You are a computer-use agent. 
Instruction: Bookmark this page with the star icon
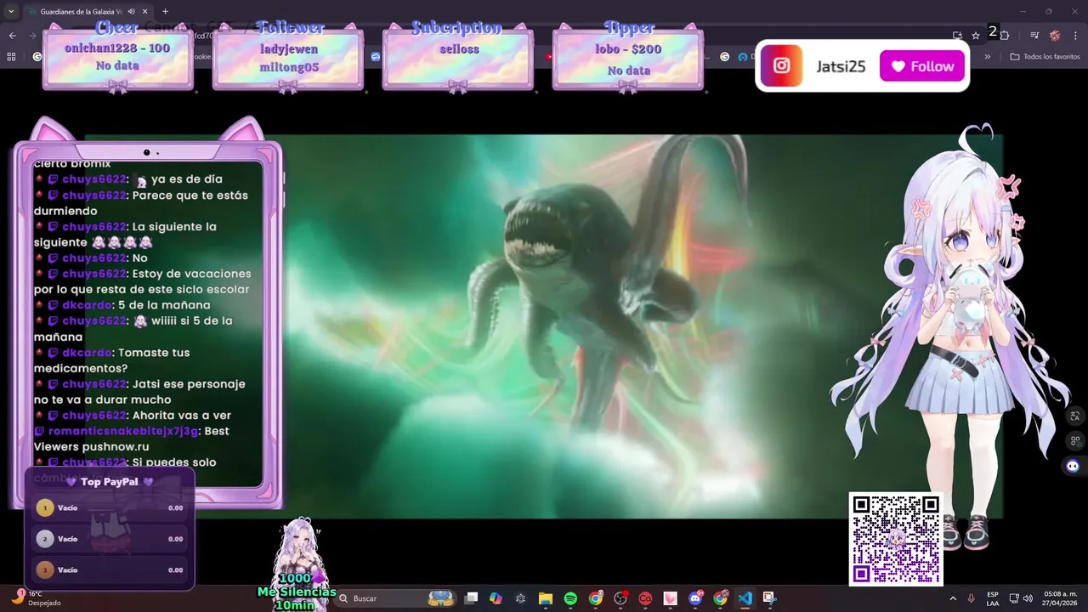pos(976,35)
